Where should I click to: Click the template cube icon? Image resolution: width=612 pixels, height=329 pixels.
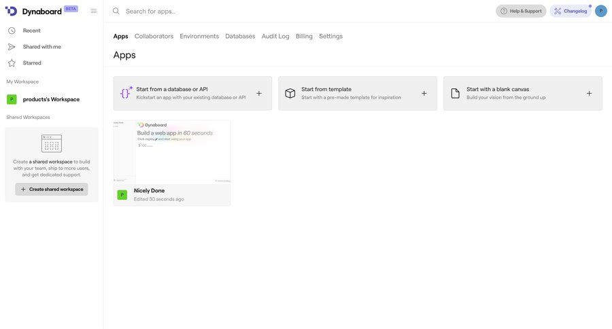pos(290,93)
